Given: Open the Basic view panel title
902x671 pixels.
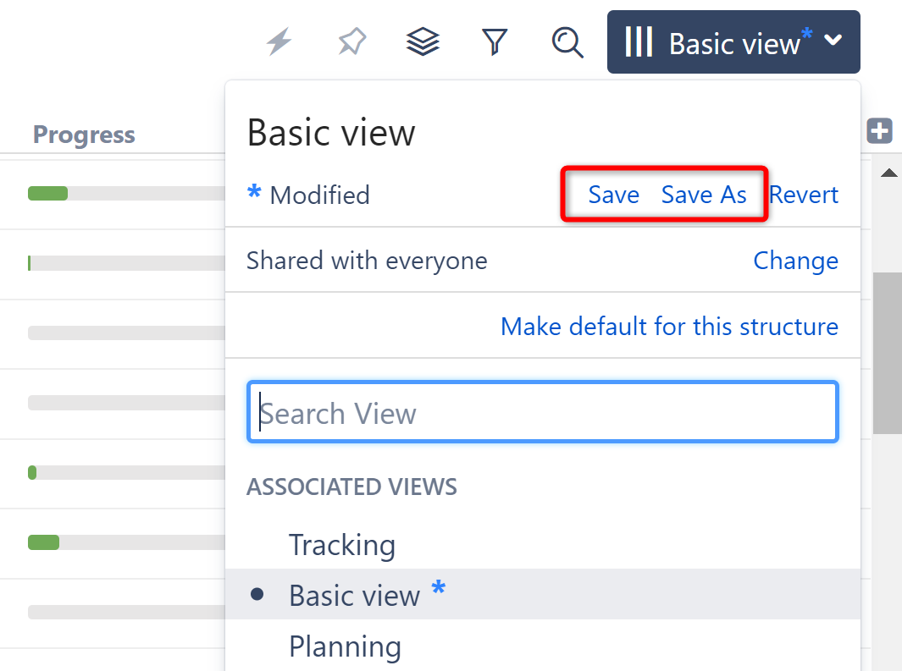Looking at the screenshot, I should [x=330, y=132].
